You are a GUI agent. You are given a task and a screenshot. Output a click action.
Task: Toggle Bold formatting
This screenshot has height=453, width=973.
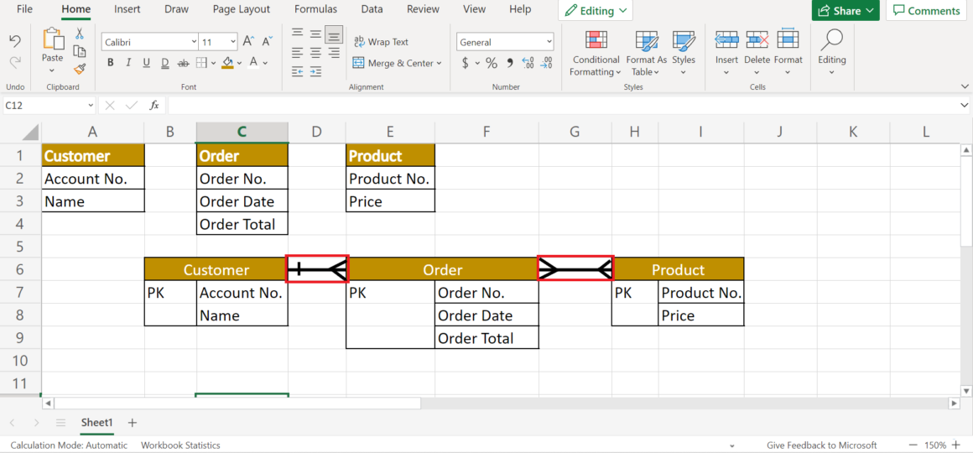click(x=110, y=63)
